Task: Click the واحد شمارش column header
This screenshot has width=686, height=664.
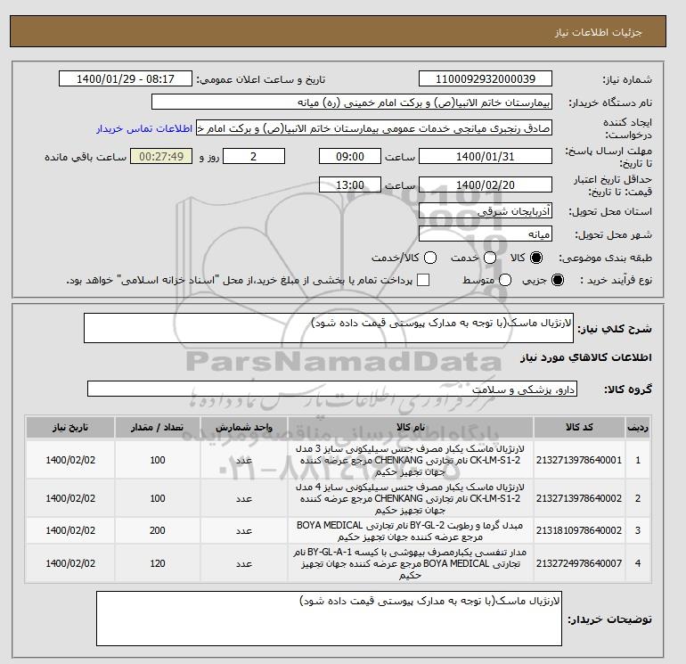Action: (x=244, y=428)
